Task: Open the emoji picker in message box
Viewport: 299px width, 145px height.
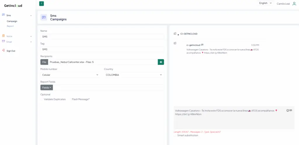Action: pyautogui.click(x=288, y=110)
